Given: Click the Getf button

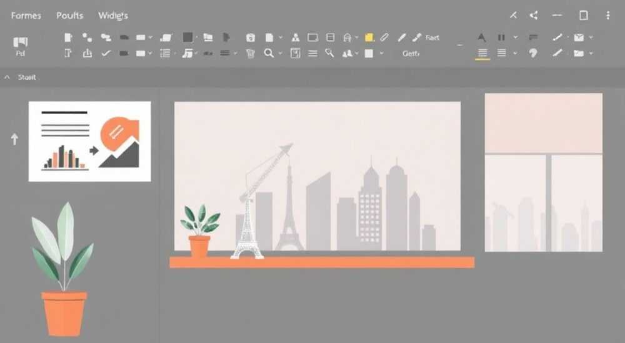Looking at the screenshot, I should click(x=411, y=53).
